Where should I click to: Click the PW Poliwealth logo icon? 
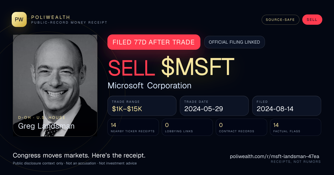pos(19,19)
